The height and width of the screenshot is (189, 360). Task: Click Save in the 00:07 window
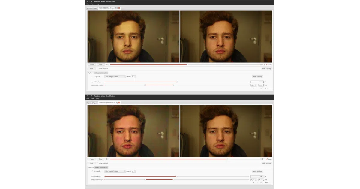(x=91, y=69)
